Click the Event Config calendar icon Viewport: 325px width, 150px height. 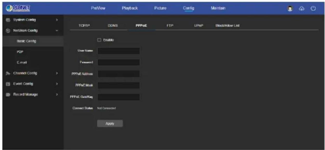pyautogui.click(x=7, y=84)
